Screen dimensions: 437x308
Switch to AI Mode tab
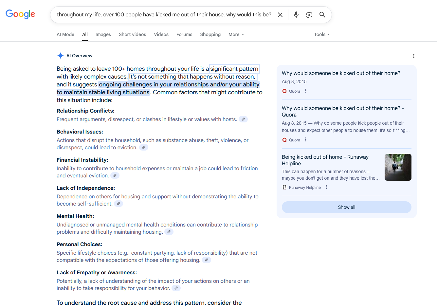pos(65,34)
